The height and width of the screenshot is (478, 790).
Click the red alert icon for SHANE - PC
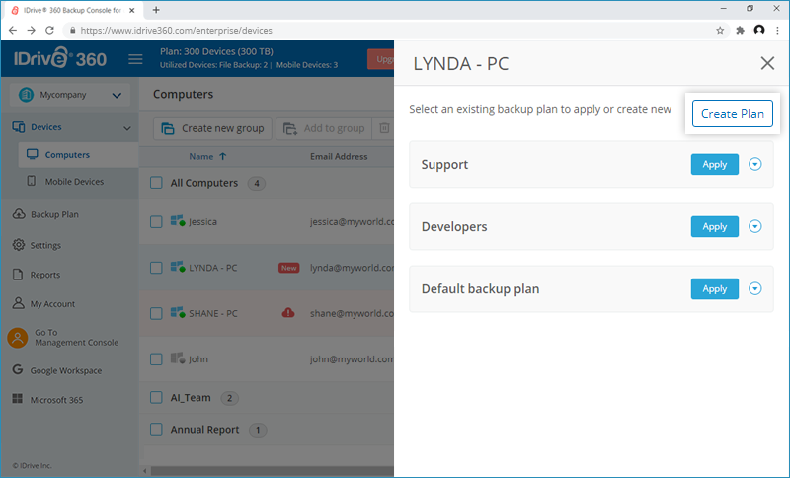[288, 313]
